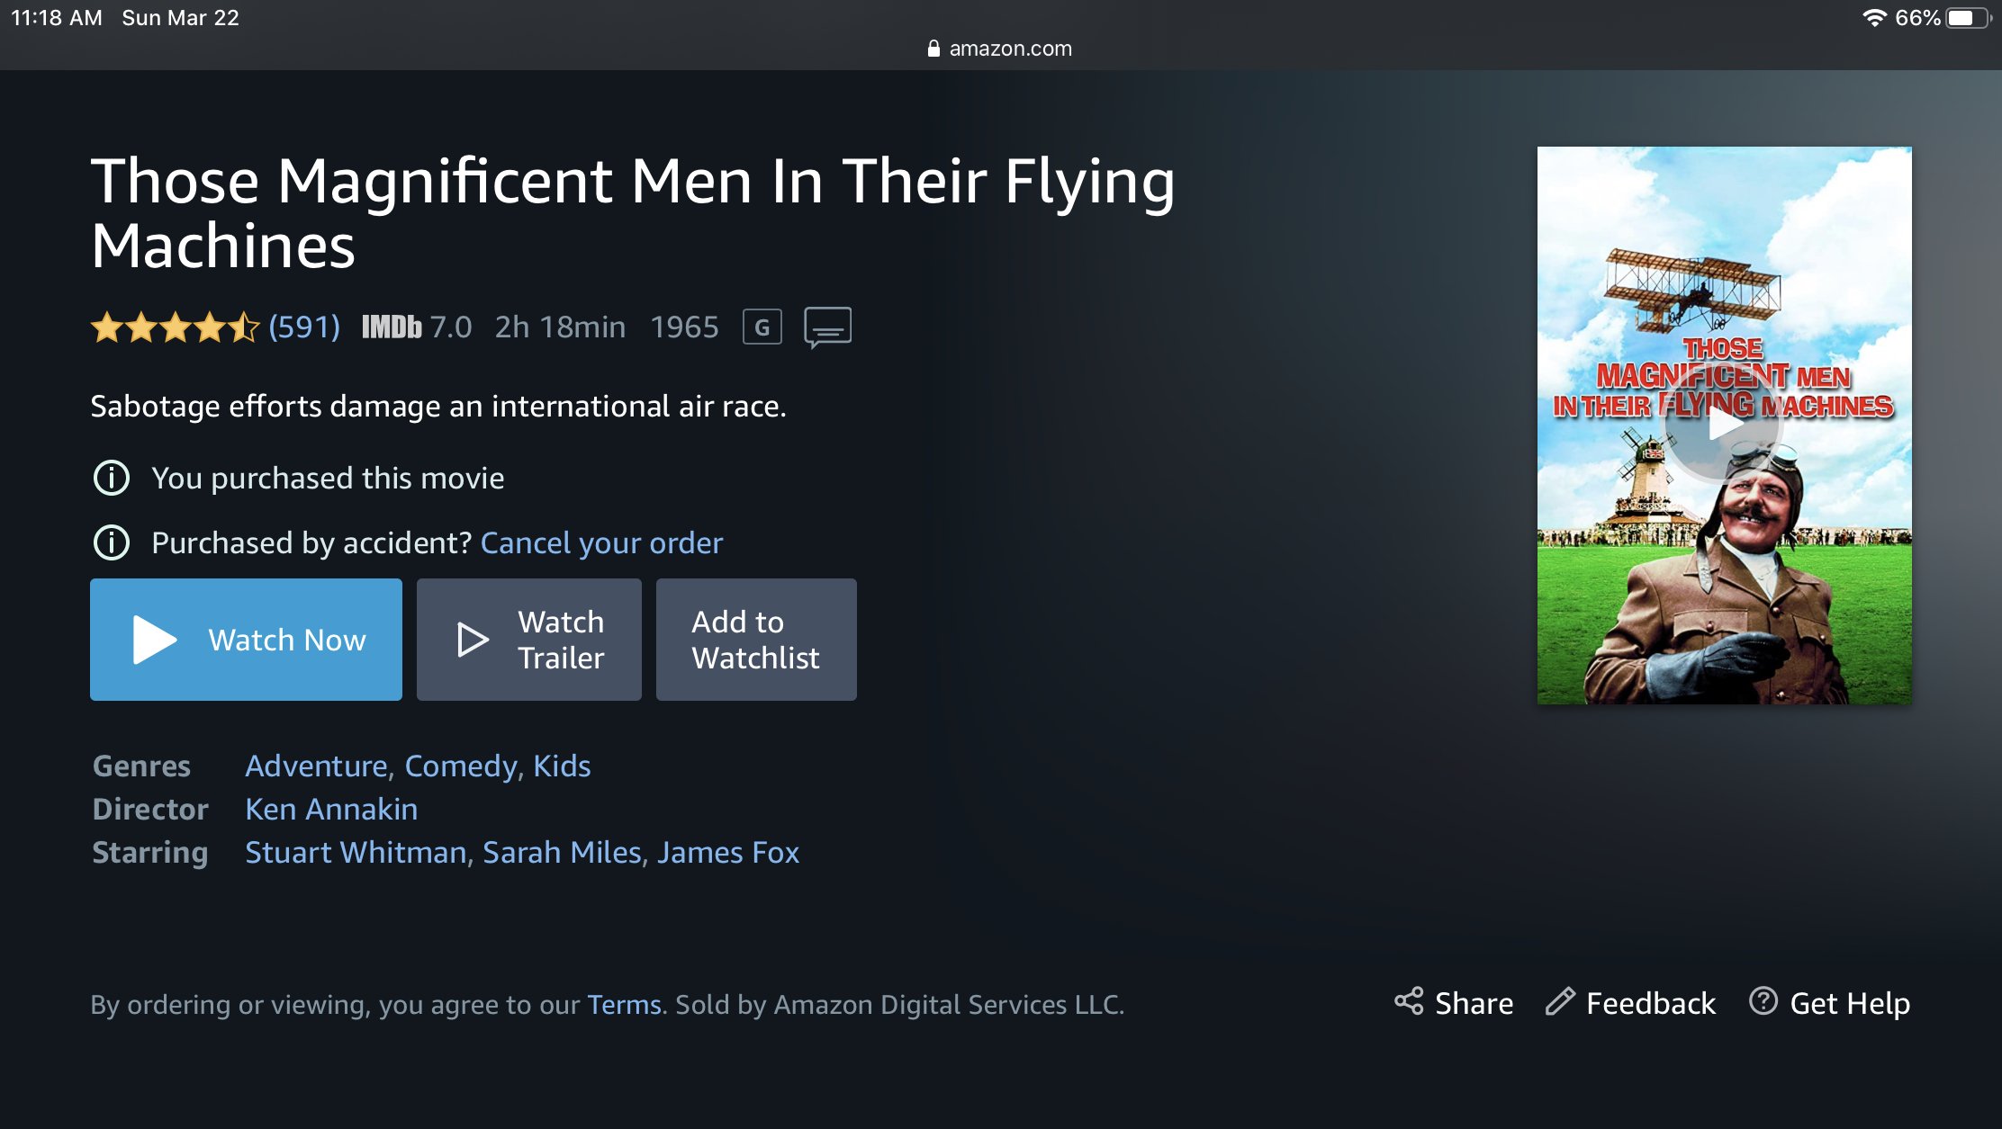Click the subtitles caption icon

[x=827, y=327]
